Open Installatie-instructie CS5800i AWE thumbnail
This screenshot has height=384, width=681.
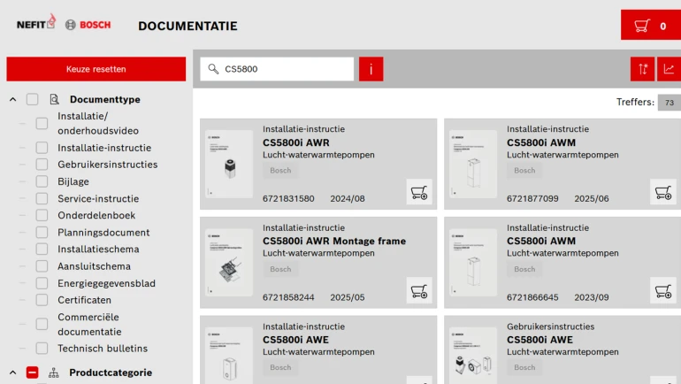pyautogui.click(x=229, y=356)
